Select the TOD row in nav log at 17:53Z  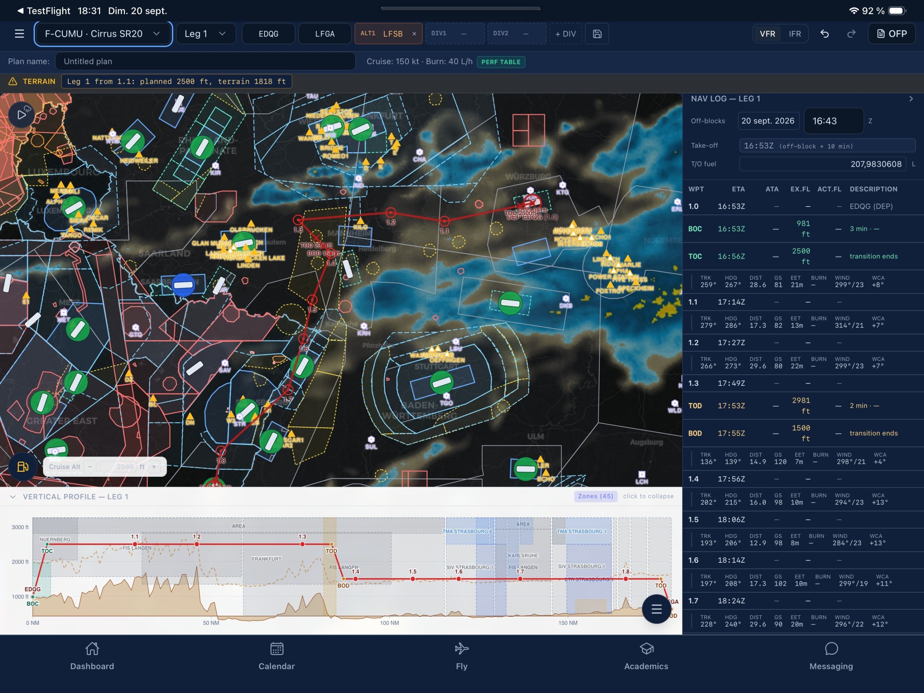803,406
